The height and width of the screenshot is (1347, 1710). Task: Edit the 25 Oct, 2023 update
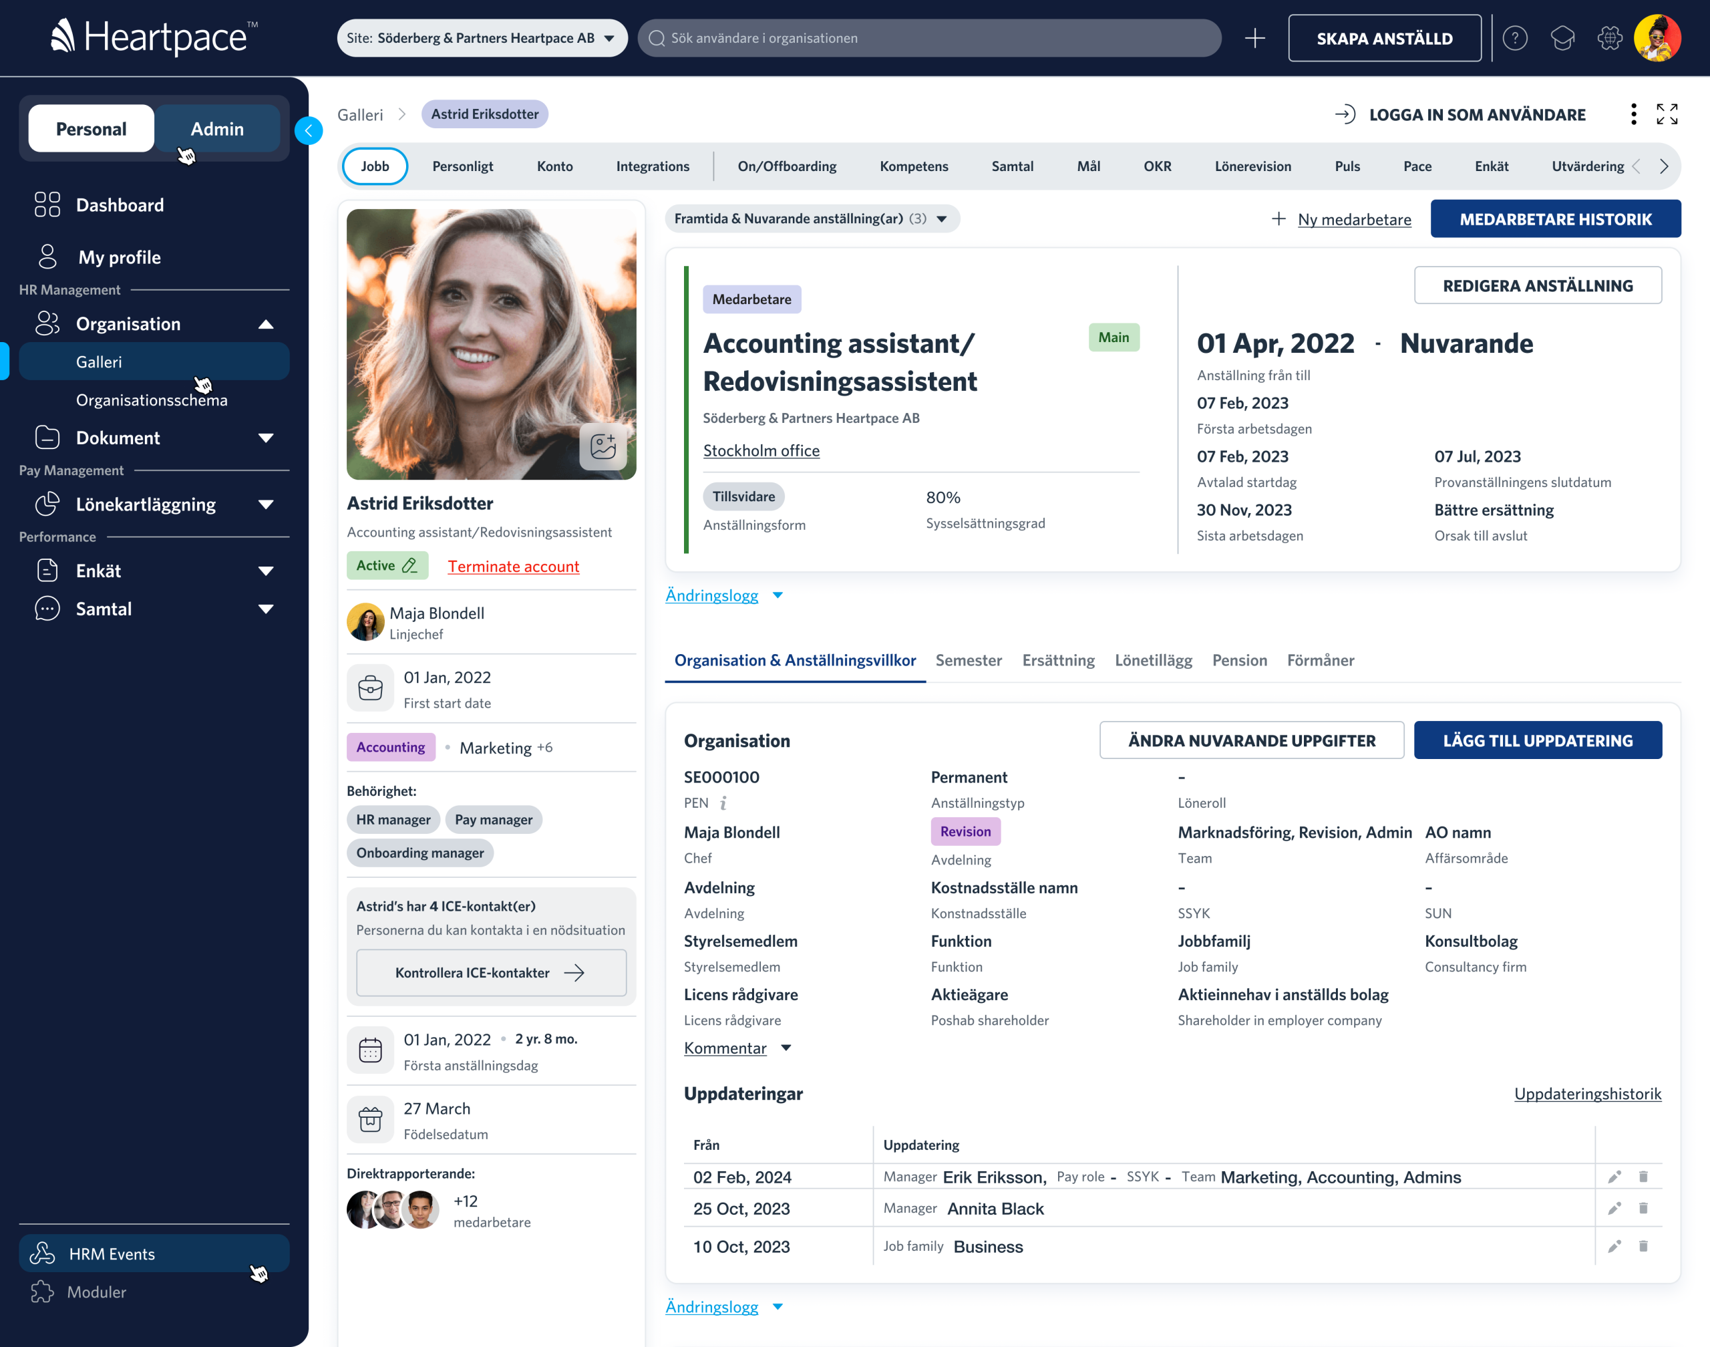click(1614, 1208)
